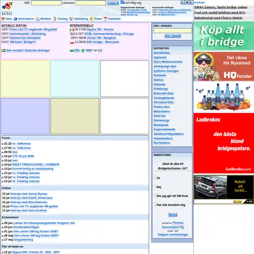Open the Skånes district link

pos(159,80)
